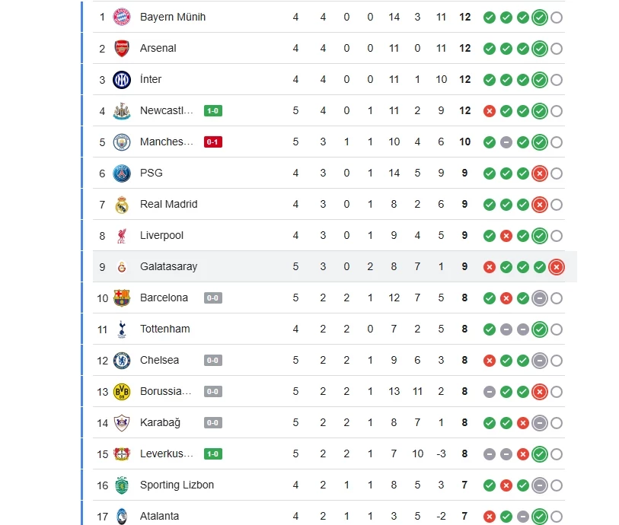Click the Borussia Dortmund BVB logo
The height and width of the screenshot is (525, 619).
[x=122, y=392]
